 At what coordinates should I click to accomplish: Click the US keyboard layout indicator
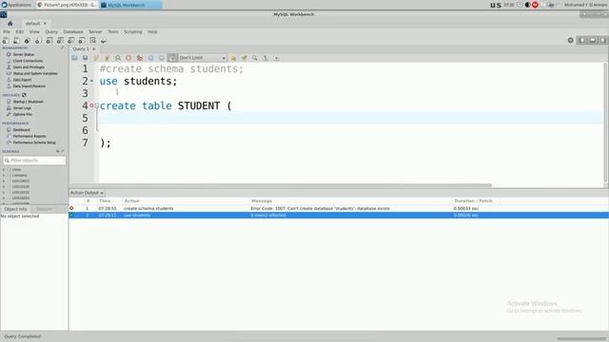(496, 5)
